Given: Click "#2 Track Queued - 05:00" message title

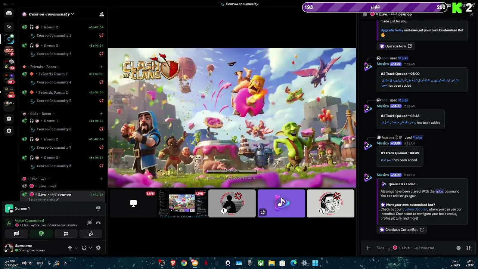Looking at the screenshot, I should click(x=400, y=74).
